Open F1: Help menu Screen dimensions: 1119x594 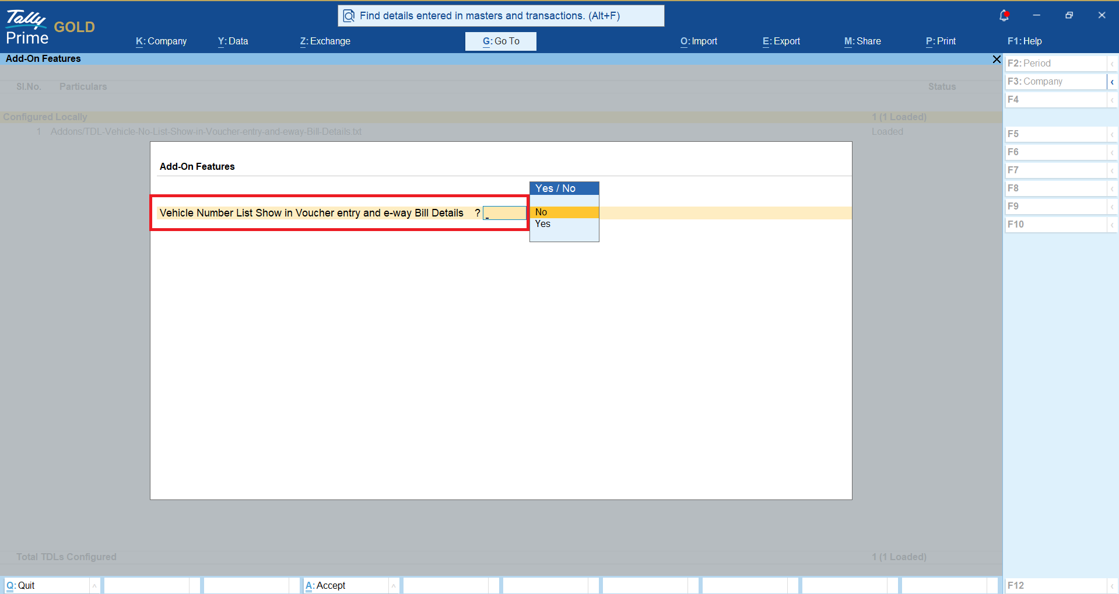[1025, 41]
